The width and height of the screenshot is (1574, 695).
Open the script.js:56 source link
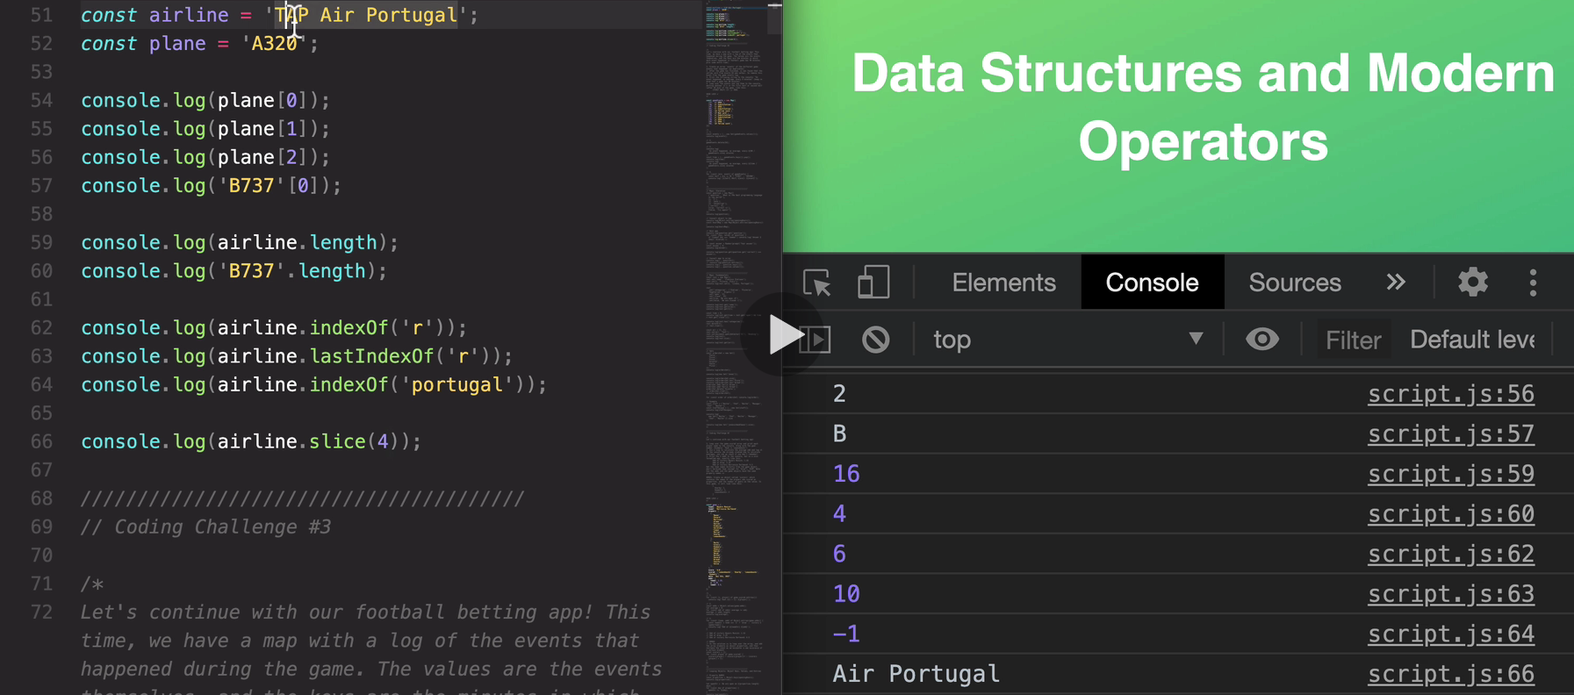tap(1450, 394)
